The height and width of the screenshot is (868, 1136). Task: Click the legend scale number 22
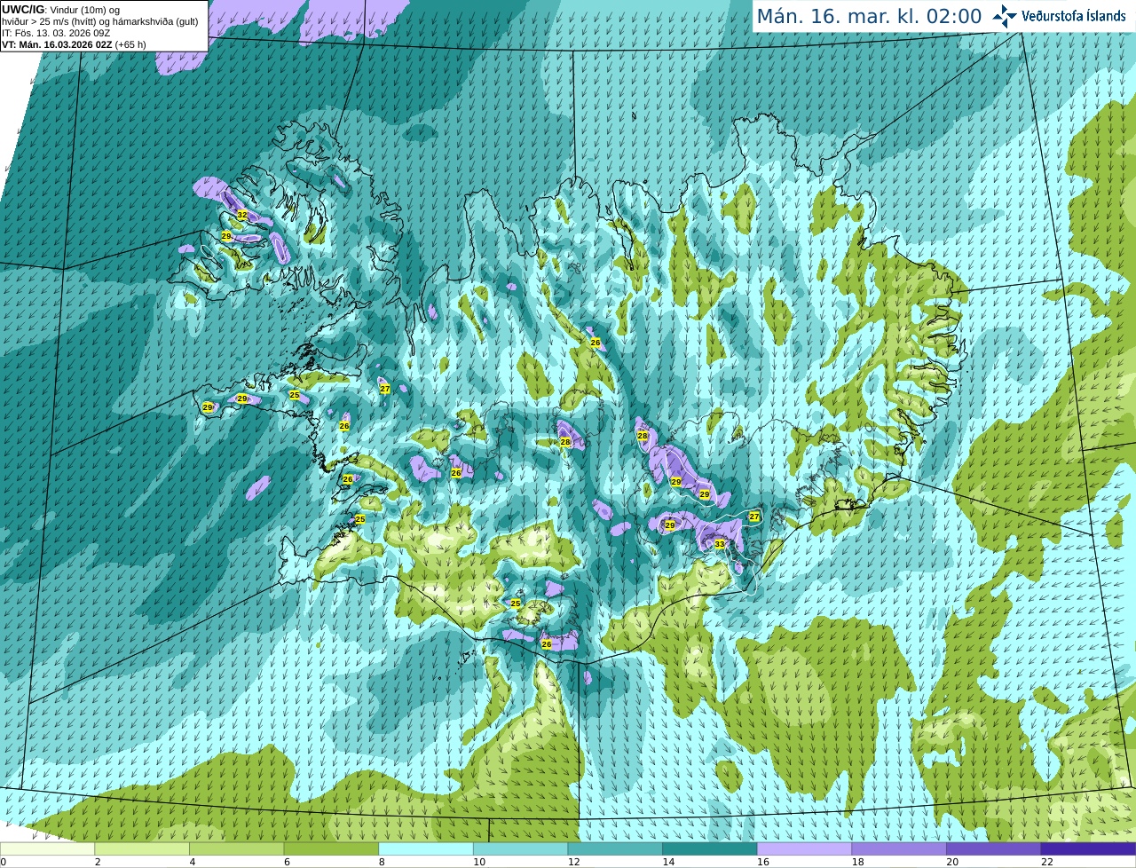[1047, 862]
